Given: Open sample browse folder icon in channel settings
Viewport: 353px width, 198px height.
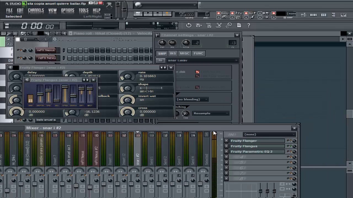Looking at the screenshot, I should [x=161, y=61].
